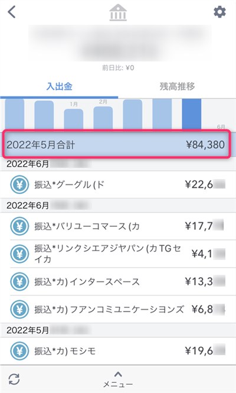The width and height of the screenshot is (236, 393).
Task: Tap the back arrow icon
Action: point(12,12)
